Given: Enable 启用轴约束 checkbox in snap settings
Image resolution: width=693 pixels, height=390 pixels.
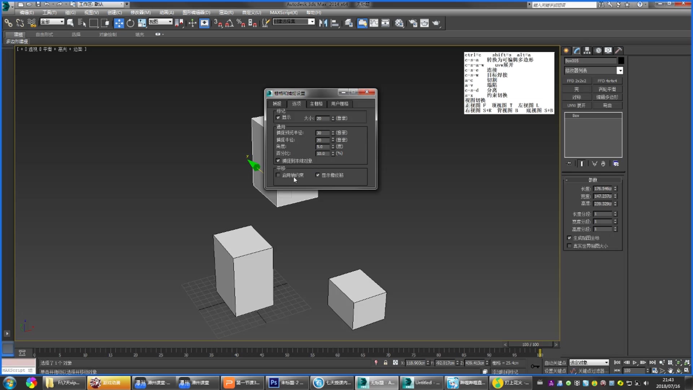Looking at the screenshot, I should pos(278,175).
